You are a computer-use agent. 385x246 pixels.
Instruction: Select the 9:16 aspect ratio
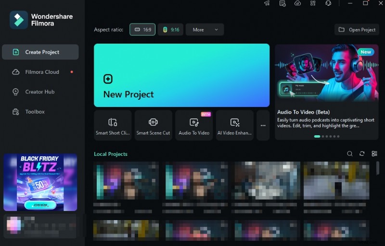click(171, 30)
